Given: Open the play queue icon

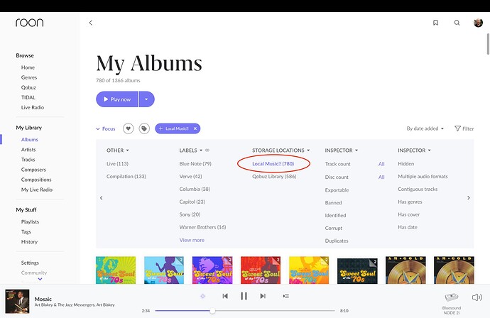Looking at the screenshot, I should 286,296.
